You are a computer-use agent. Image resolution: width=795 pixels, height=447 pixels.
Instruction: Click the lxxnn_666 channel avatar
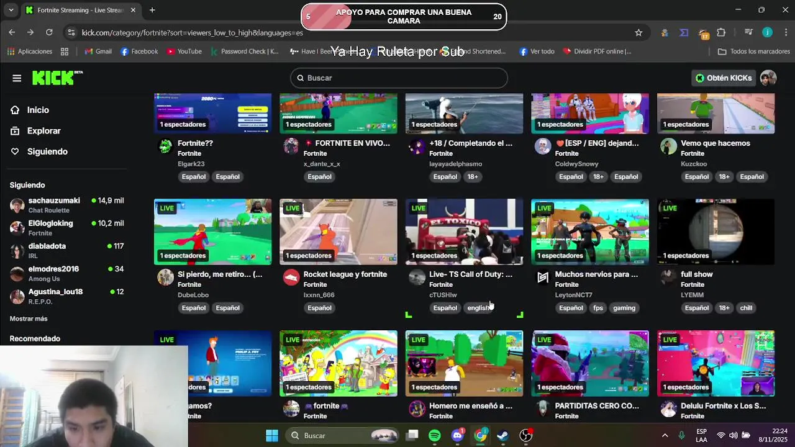tap(291, 277)
